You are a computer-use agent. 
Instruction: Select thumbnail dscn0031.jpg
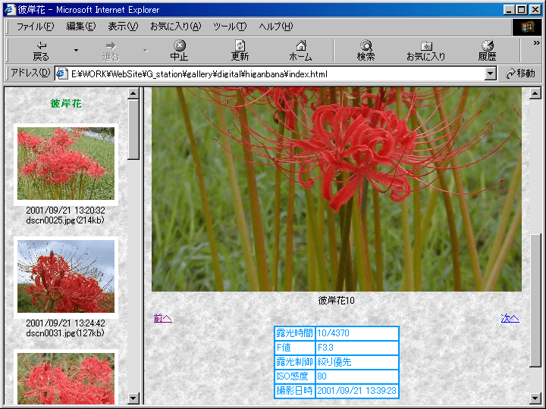66,276
